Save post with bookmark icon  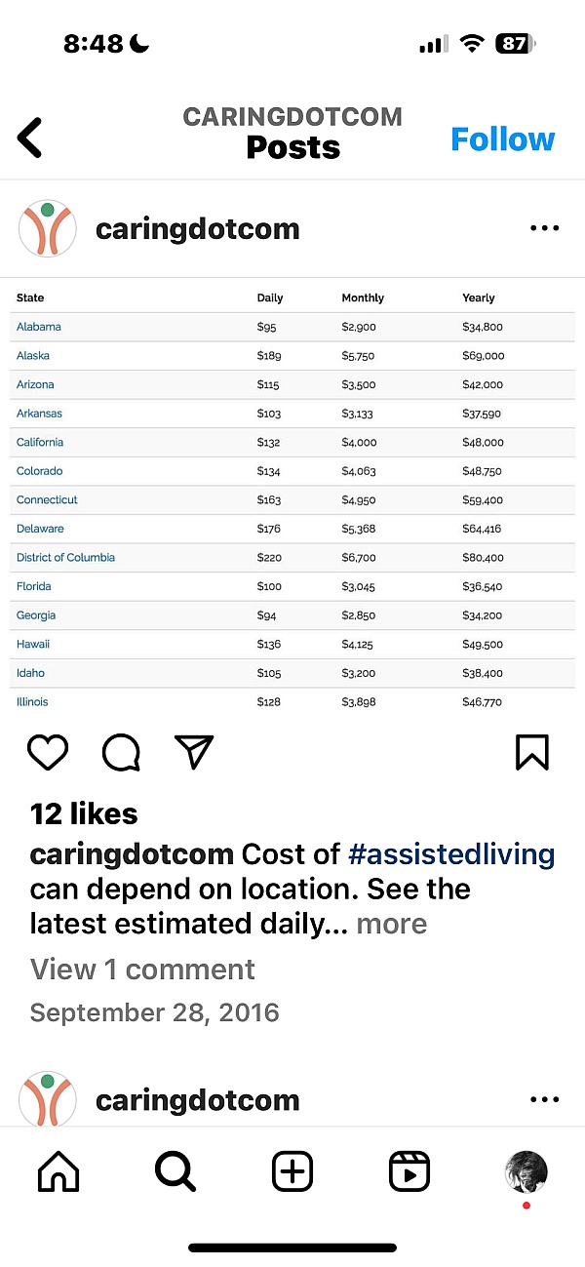point(531,752)
